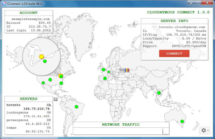Image resolution: width=215 pixels, height=139 pixels.
Task: Click the ACCOUNT panel header
Action: [29, 13]
